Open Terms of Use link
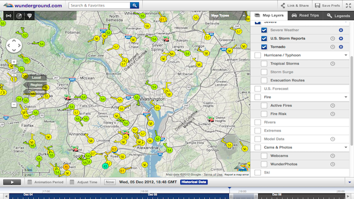Image resolution: width=354 pixels, height=199 pixels. pos(213,175)
